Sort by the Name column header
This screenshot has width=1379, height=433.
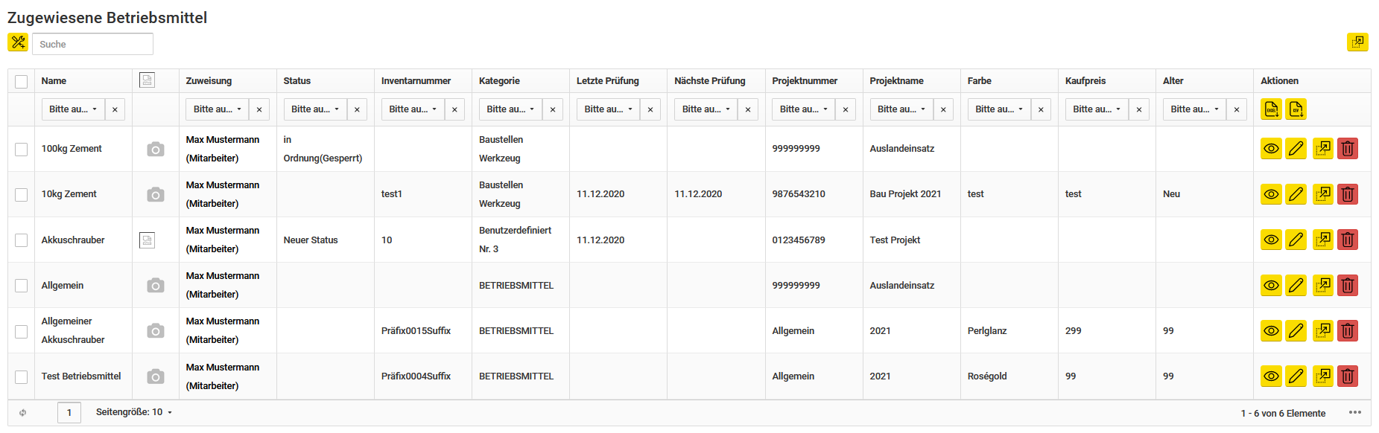54,81
